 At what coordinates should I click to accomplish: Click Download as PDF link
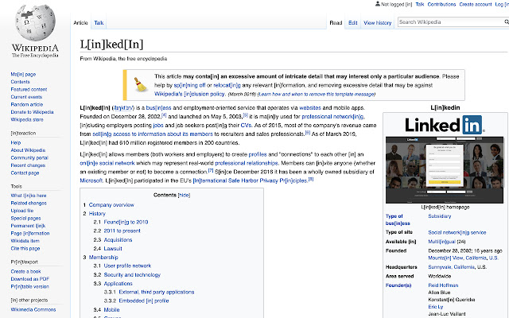[30, 279]
